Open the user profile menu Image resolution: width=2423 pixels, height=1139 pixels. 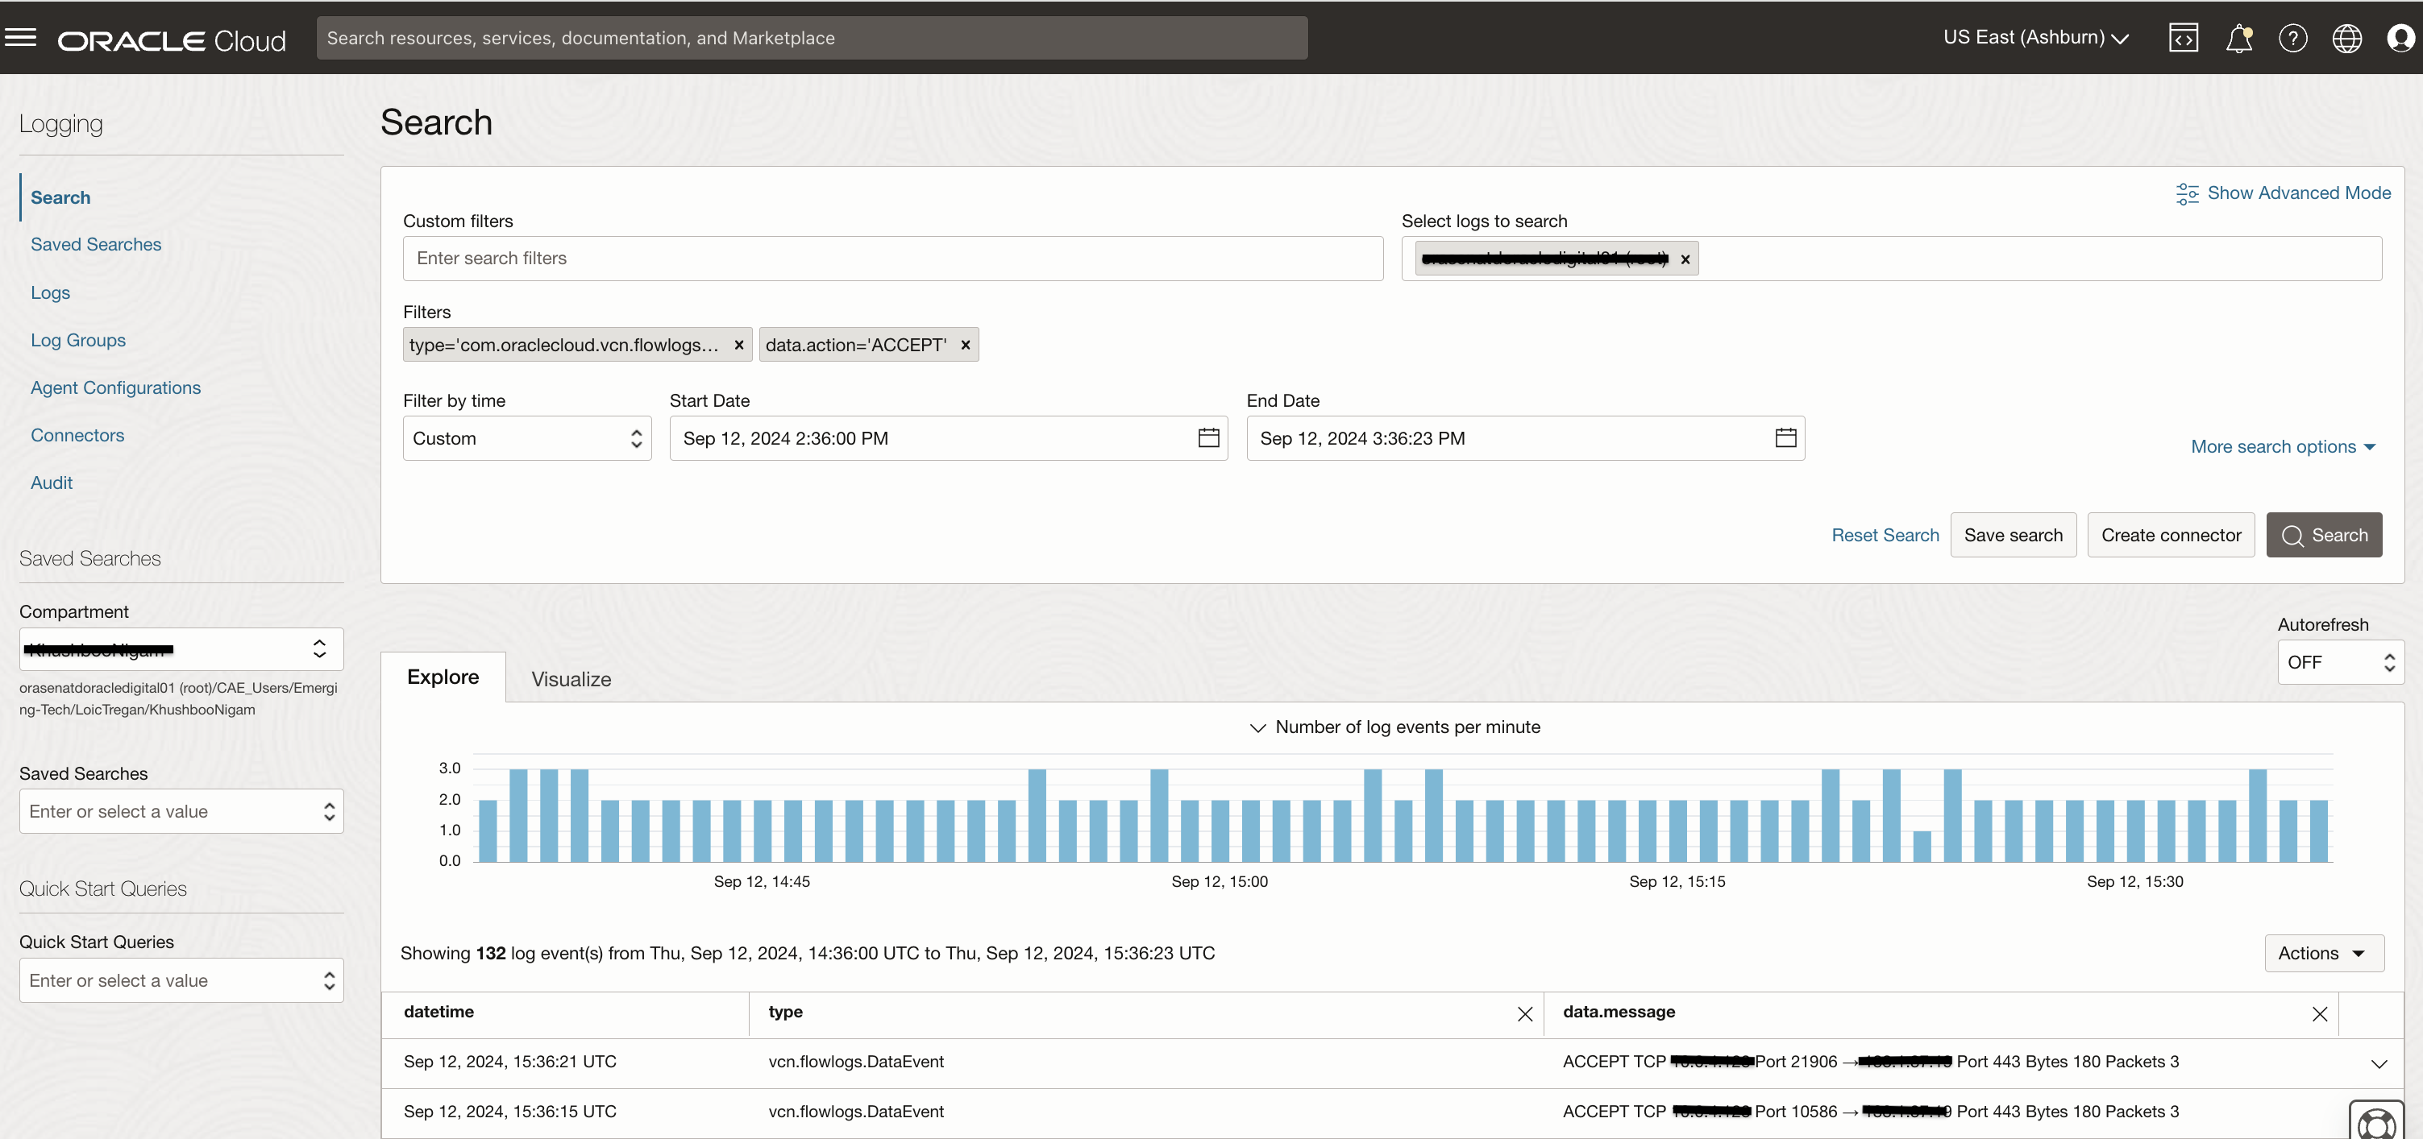click(x=2400, y=38)
